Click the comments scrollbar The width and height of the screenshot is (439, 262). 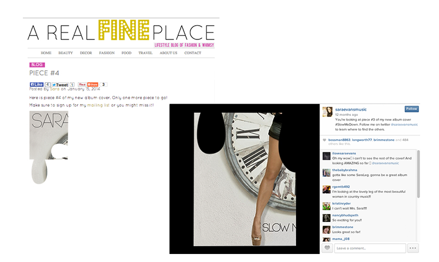(x=418, y=174)
